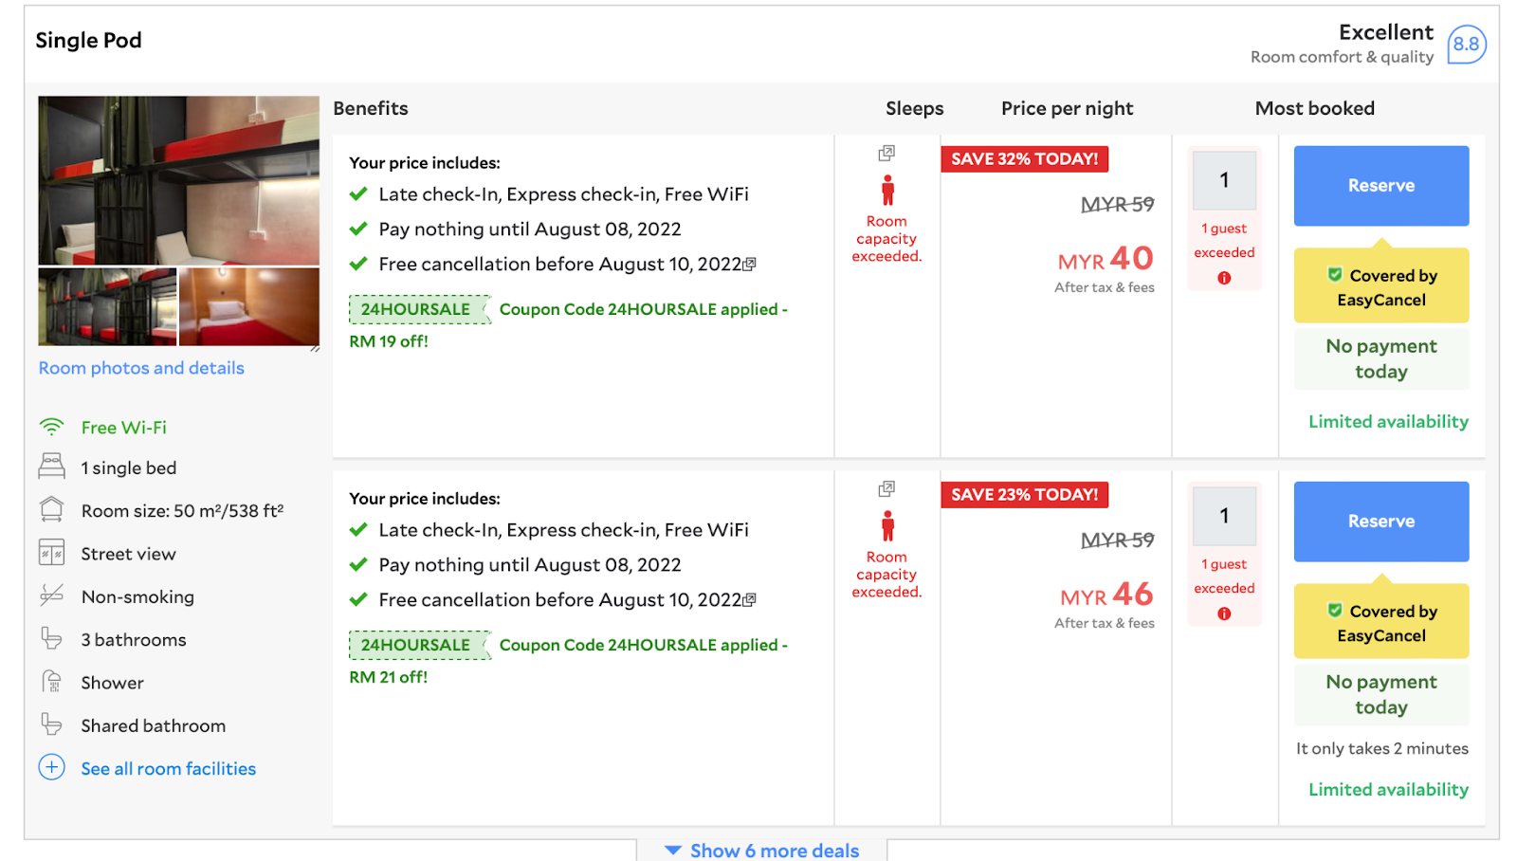Viewport: 1517px width, 861px height.
Task: Click first Covered by EasyCancel badge
Action: (x=1380, y=287)
